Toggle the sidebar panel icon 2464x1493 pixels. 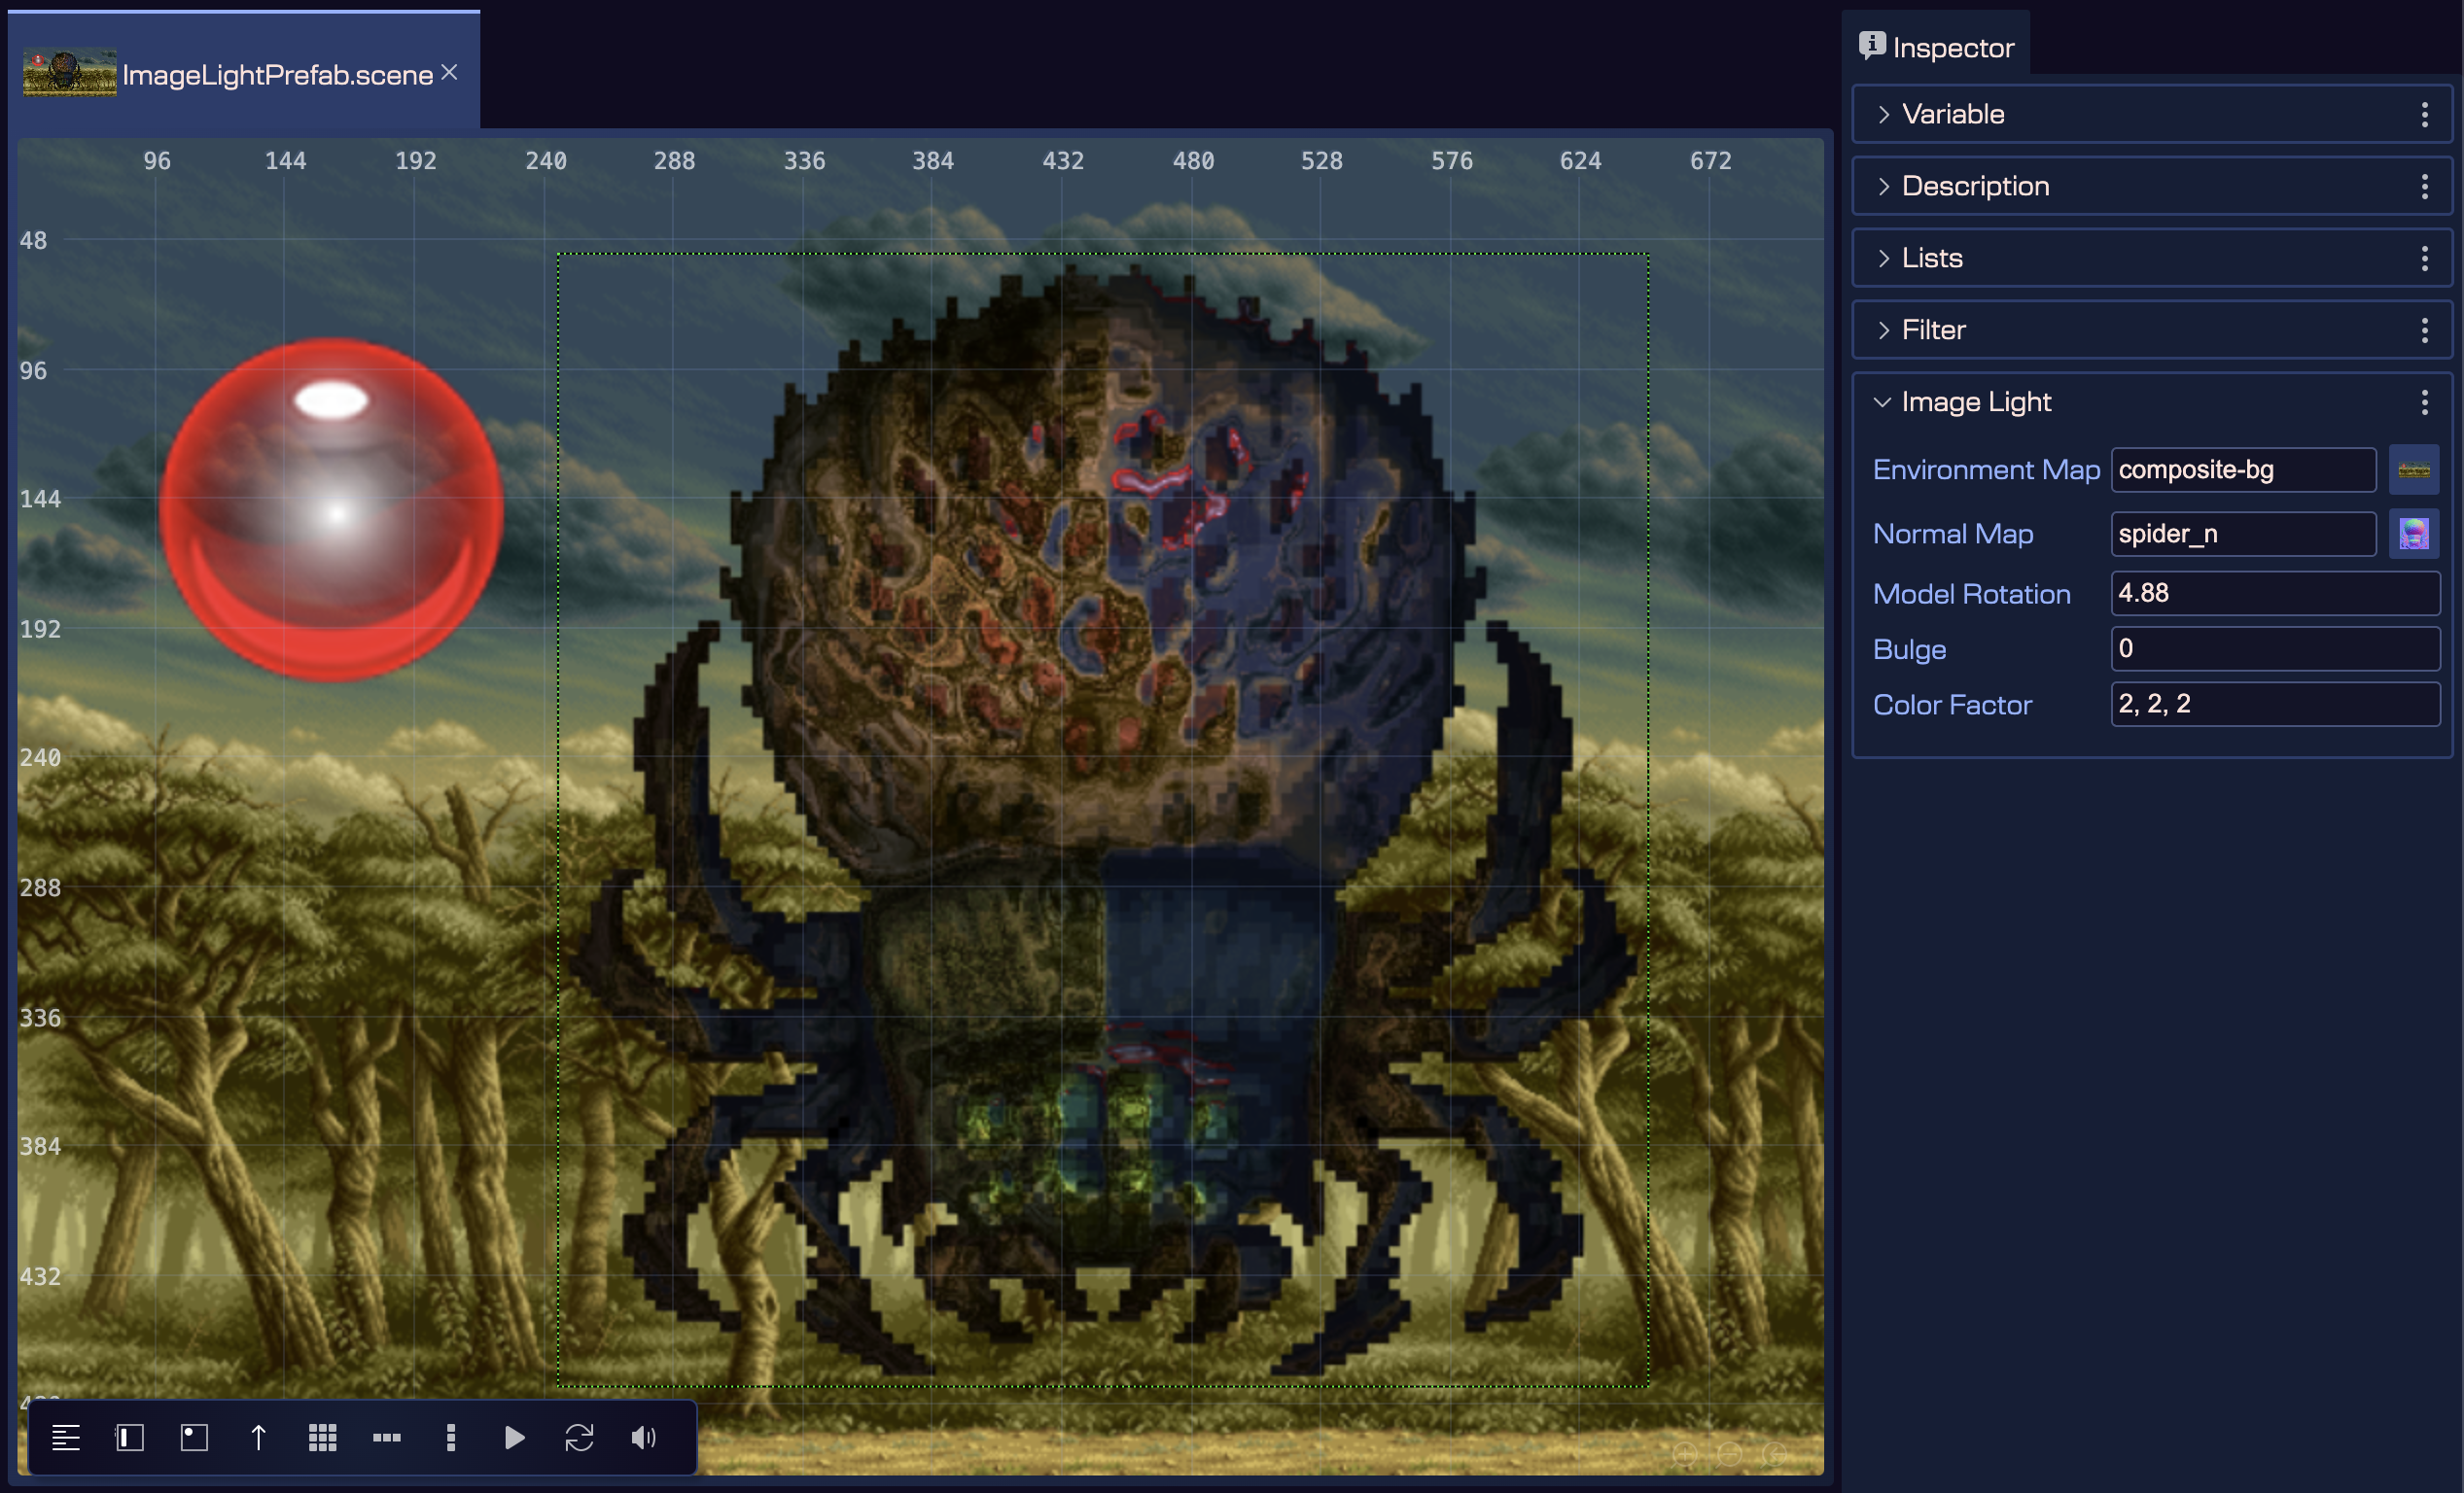pos(130,1438)
